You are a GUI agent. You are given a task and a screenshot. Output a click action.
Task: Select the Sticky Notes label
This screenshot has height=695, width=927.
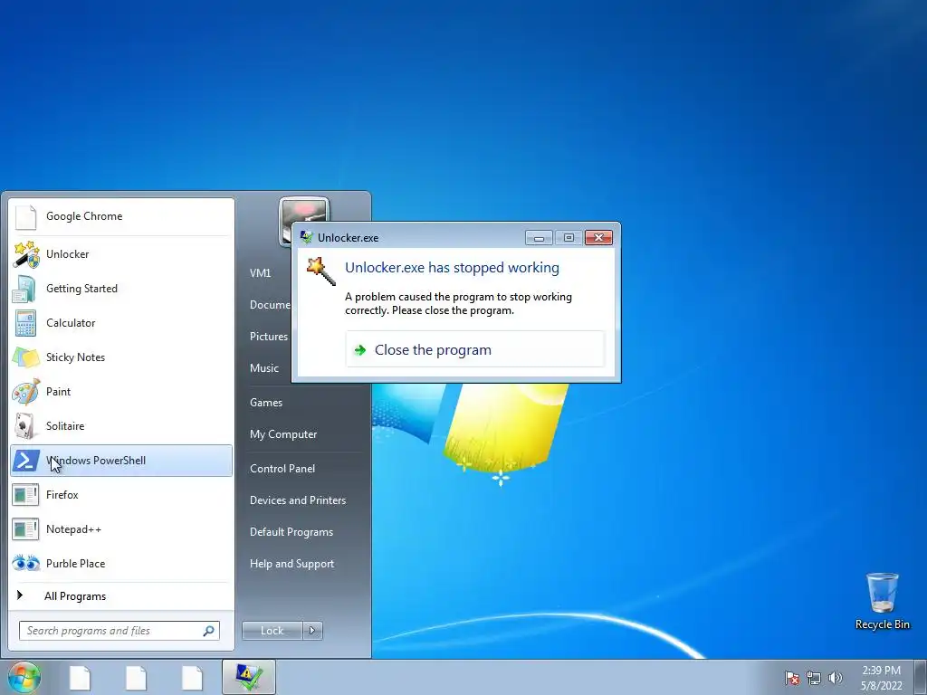(76, 357)
